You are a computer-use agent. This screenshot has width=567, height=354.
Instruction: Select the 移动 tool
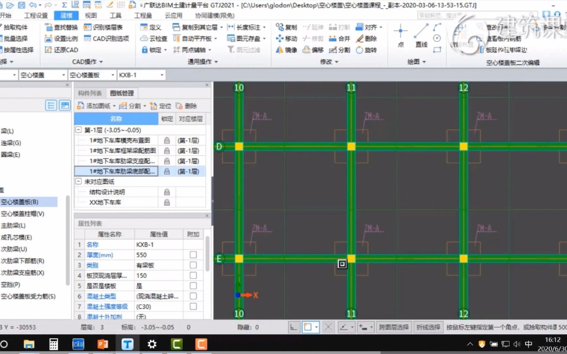point(286,39)
